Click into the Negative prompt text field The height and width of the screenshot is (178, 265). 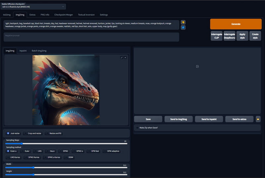point(91,37)
